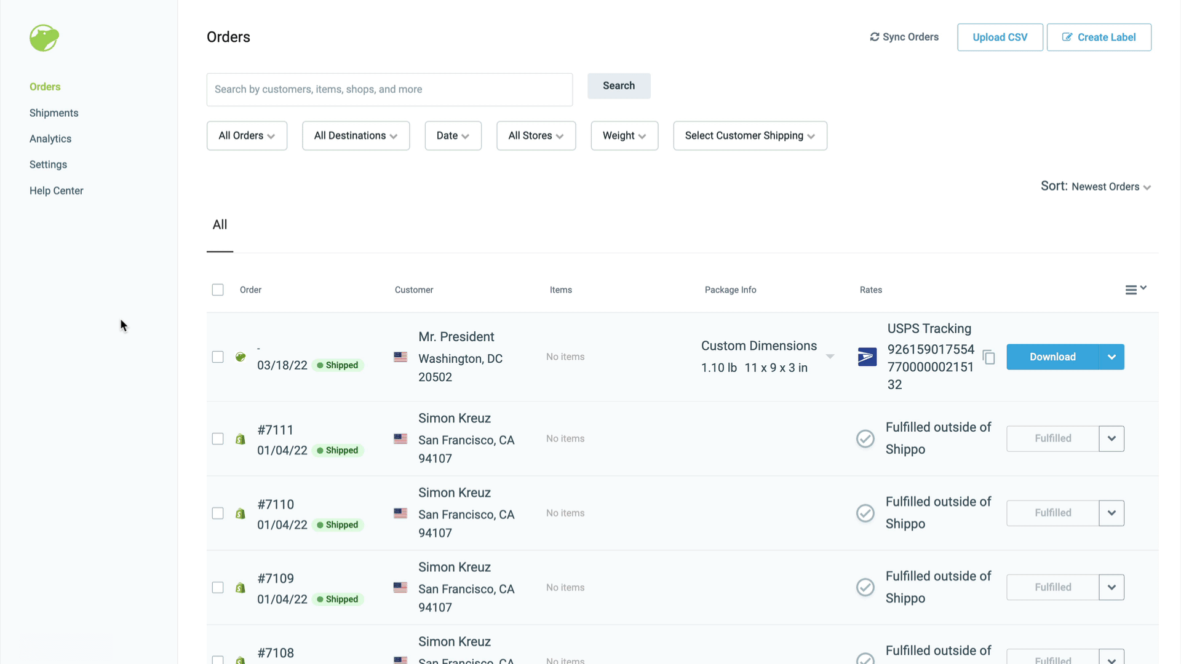Click the USPS carrier logo icon

coord(867,357)
